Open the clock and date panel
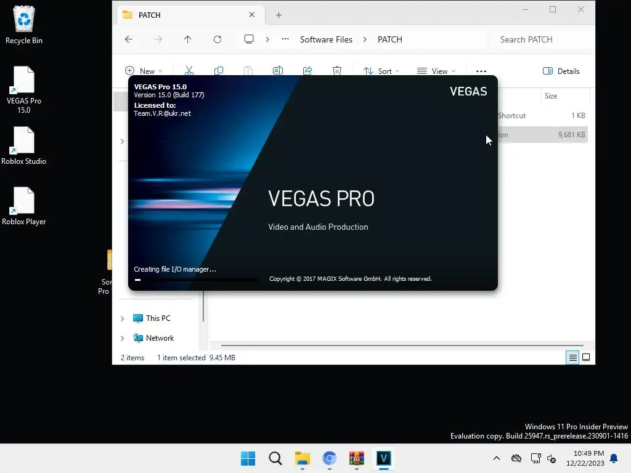Image resolution: width=631 pixels, height=473 pixels. pyautogui.click(x=585, y=458)
